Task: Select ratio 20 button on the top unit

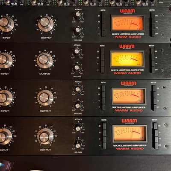Action: click(103, 15)
